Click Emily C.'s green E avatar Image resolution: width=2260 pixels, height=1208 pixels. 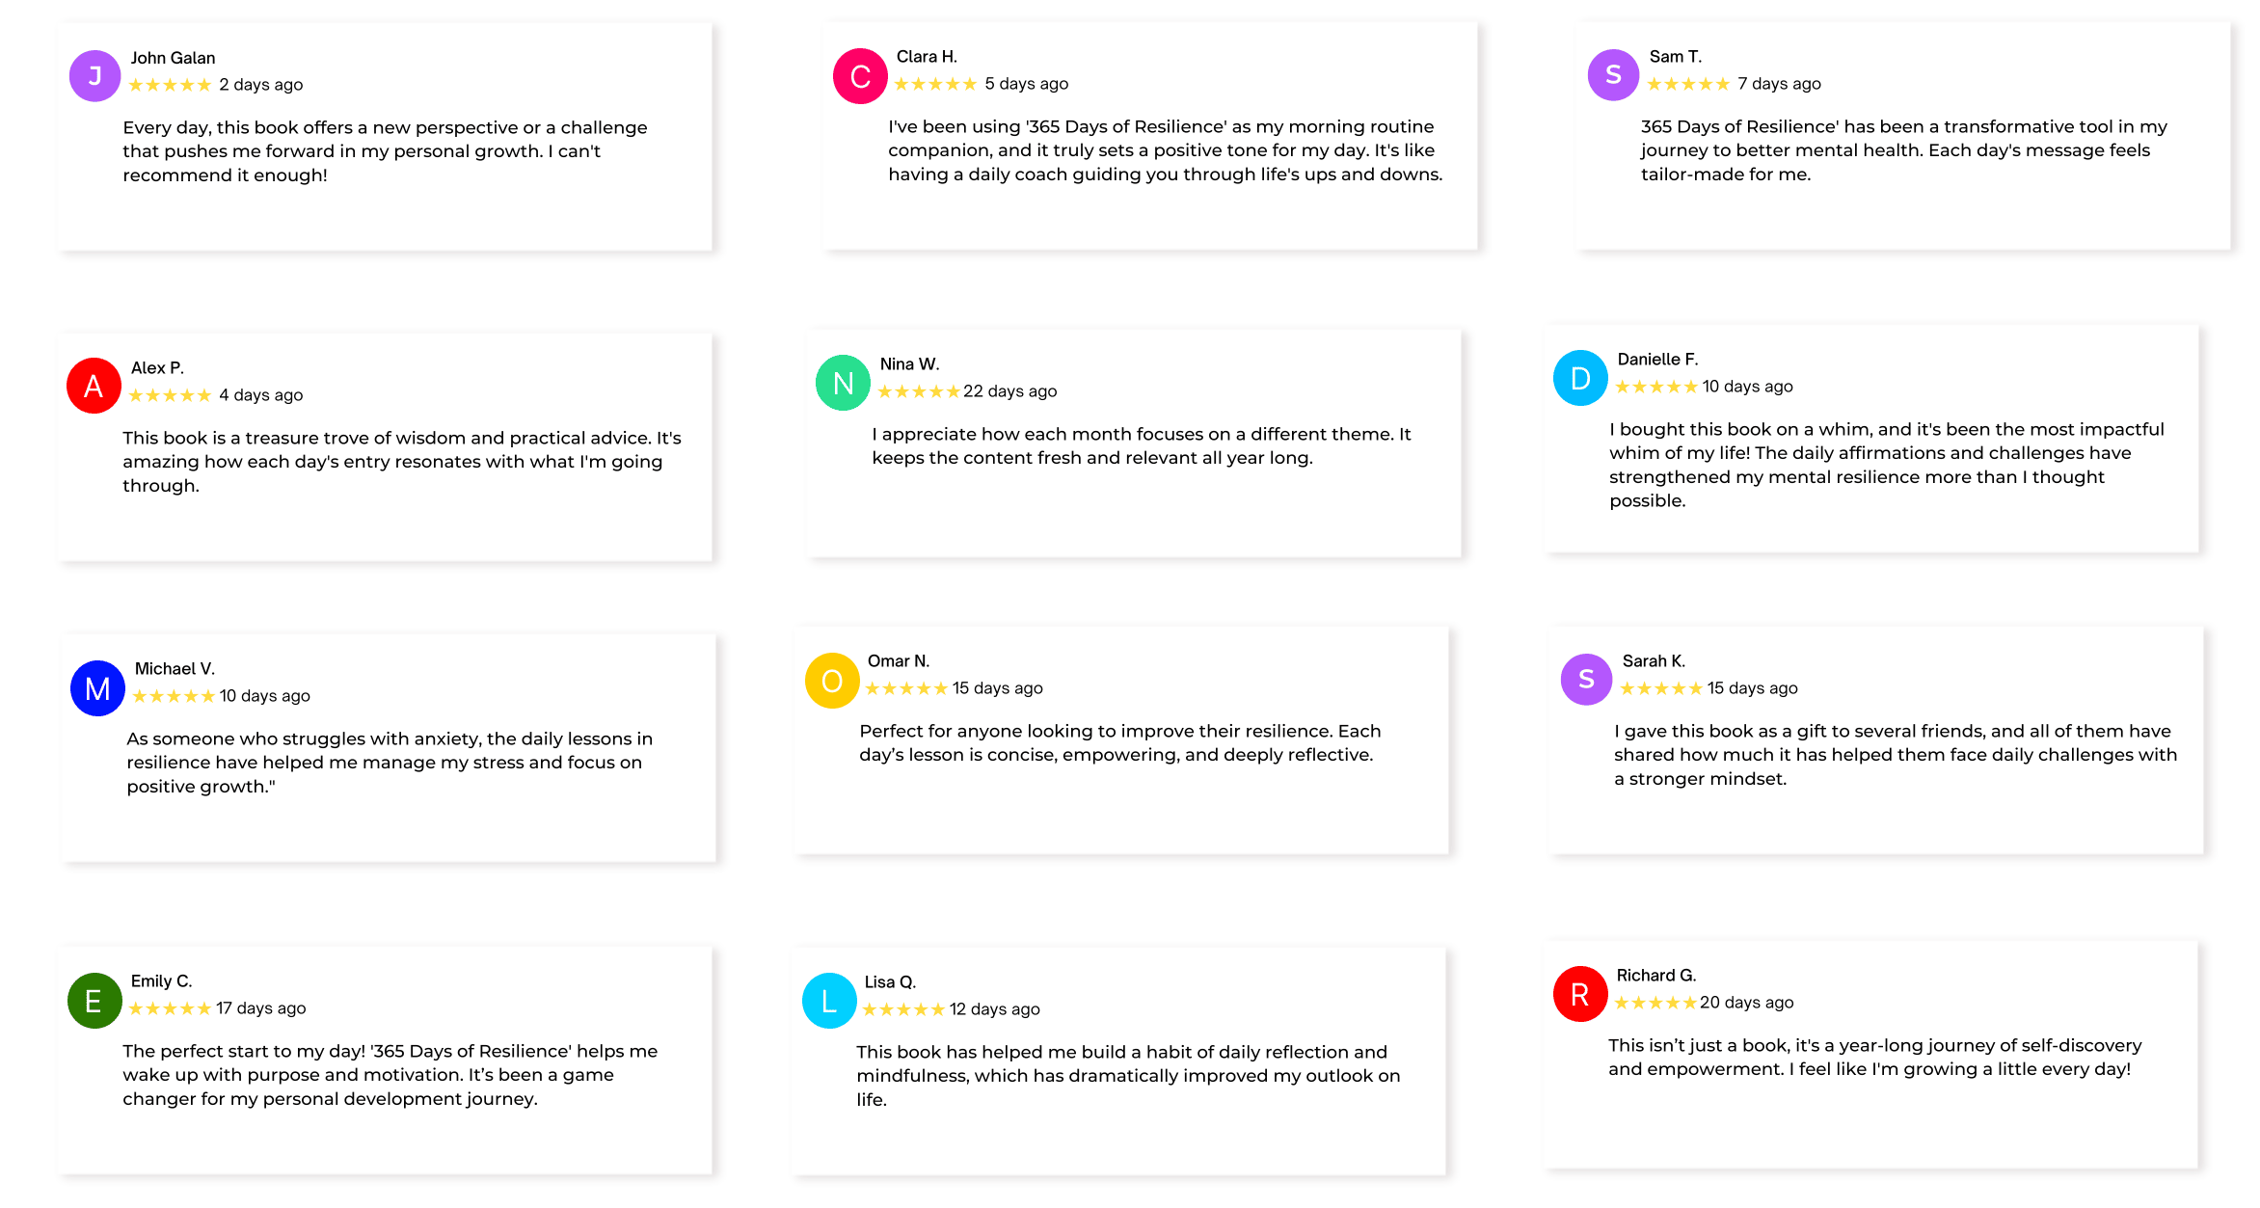94,1001
